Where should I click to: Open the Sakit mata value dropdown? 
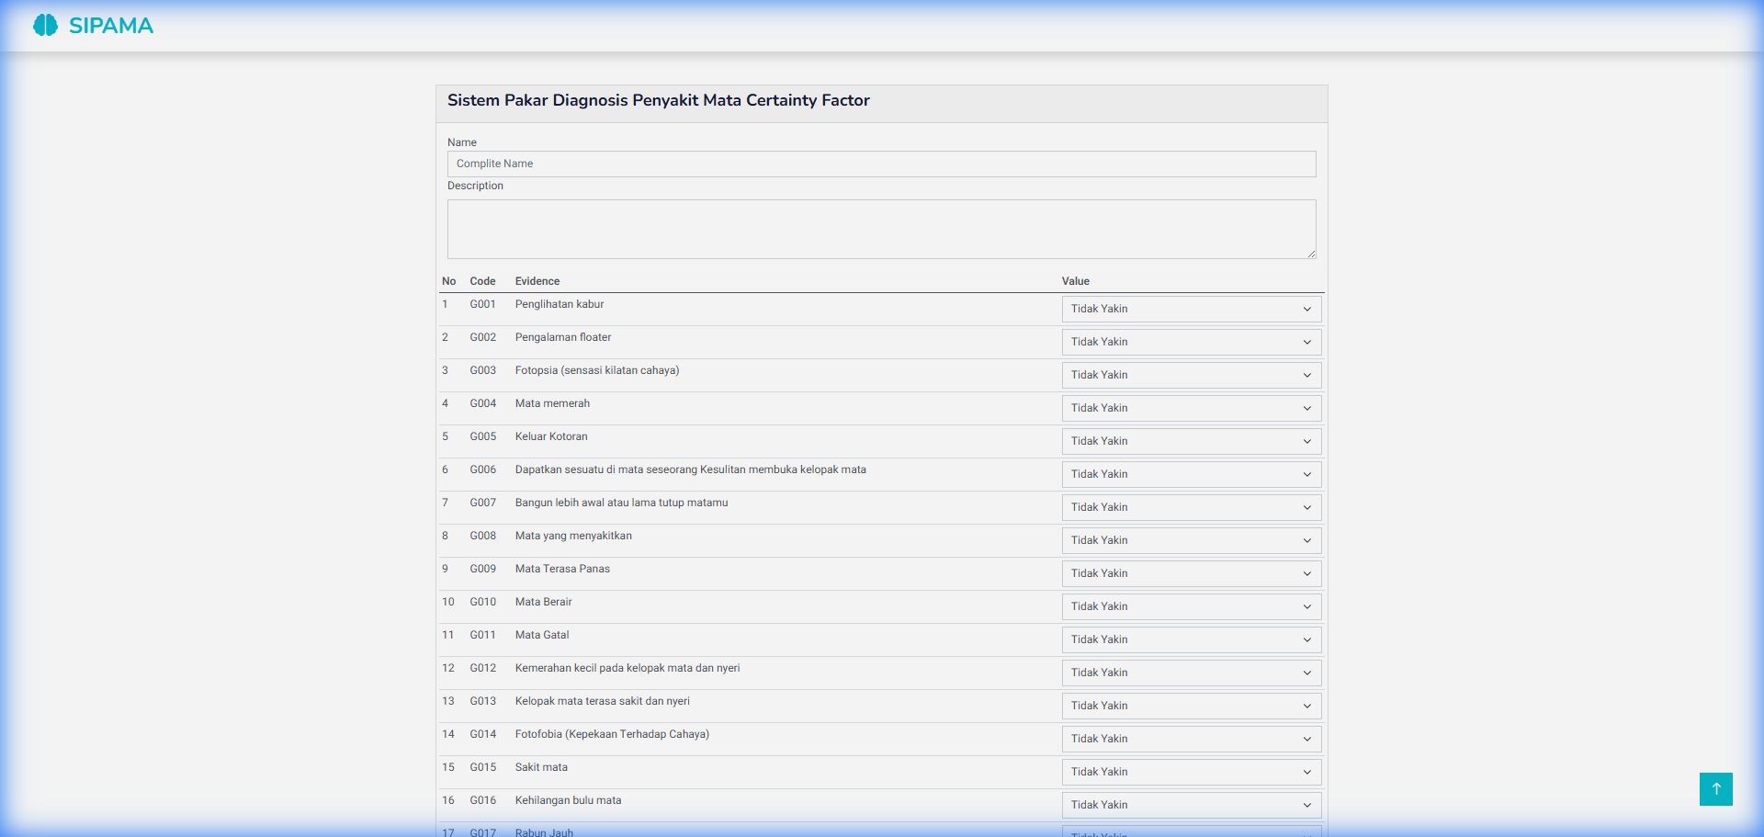pos(1191,772)
